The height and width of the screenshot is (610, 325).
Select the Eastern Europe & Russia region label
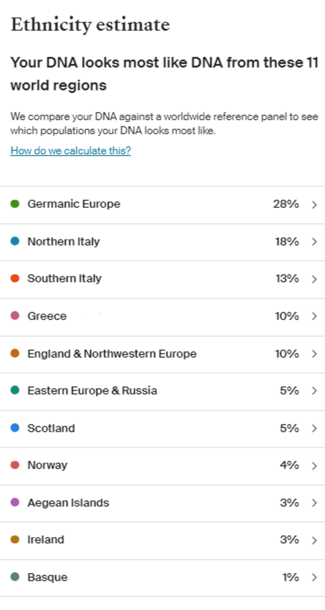pos(92,391)
